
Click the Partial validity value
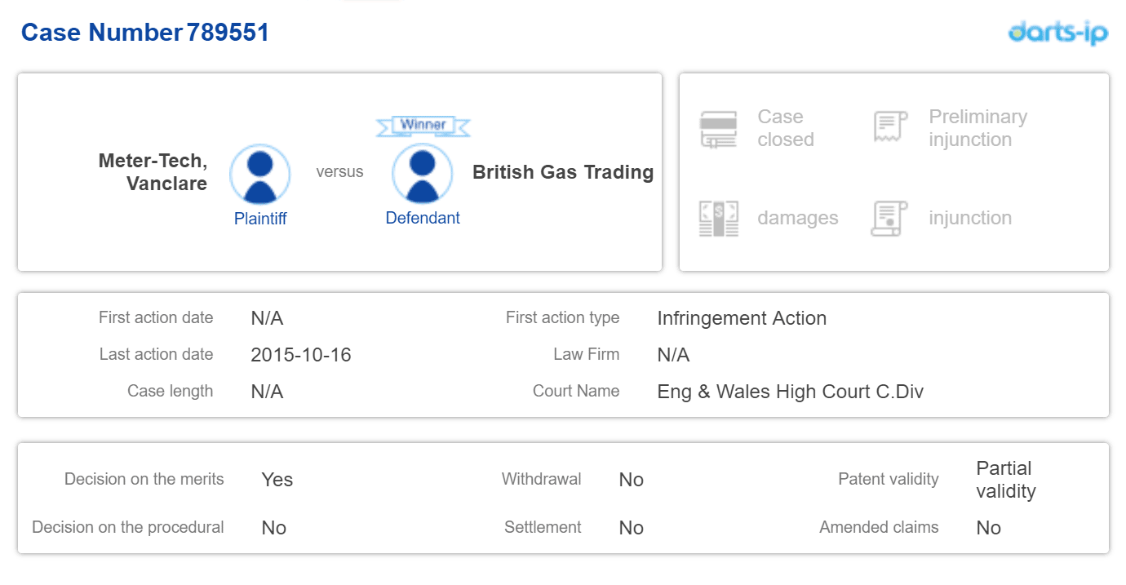tap(1005, 480)
